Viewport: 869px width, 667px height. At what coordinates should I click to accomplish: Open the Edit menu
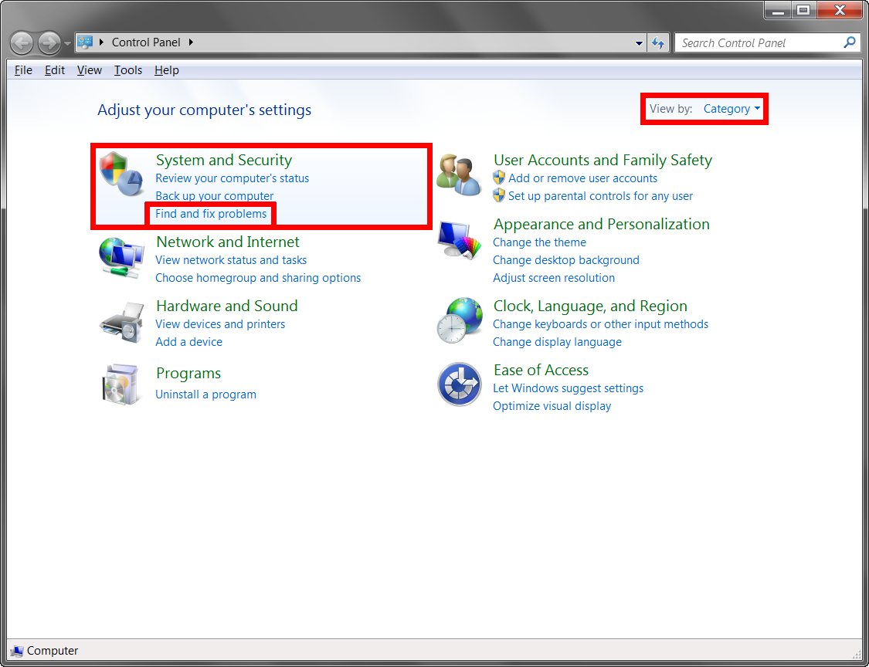click(55, 70)
